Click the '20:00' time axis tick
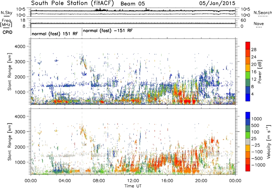The image size is (272, 188). (x=201, y=181)
